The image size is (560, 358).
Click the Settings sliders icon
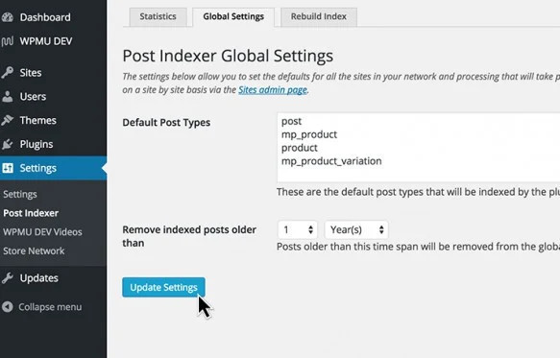pyautogui.click(x=7, y=168)
